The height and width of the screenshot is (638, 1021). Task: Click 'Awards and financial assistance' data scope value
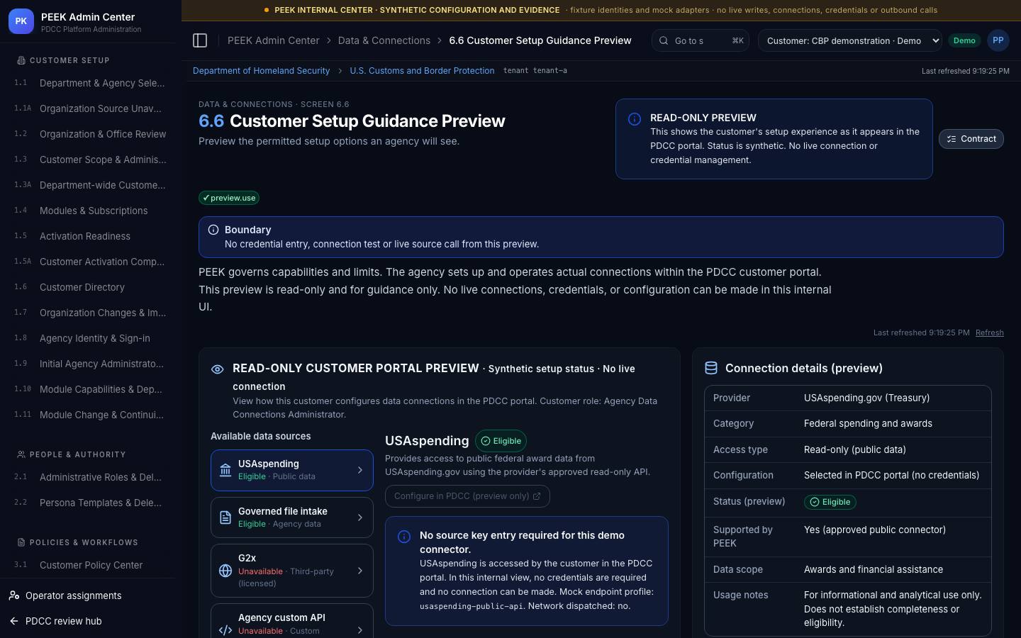coord(874,569)
